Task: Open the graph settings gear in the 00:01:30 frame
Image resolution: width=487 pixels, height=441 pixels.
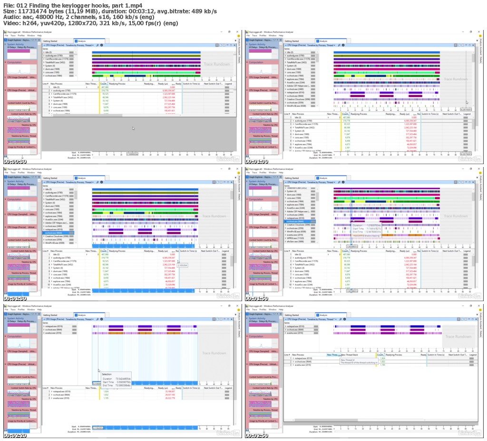Action: pos(102,182)
